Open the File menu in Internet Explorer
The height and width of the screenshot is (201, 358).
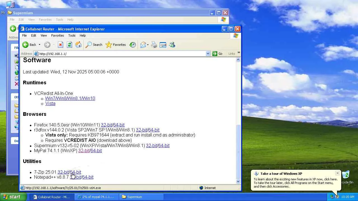coord(24,35)
